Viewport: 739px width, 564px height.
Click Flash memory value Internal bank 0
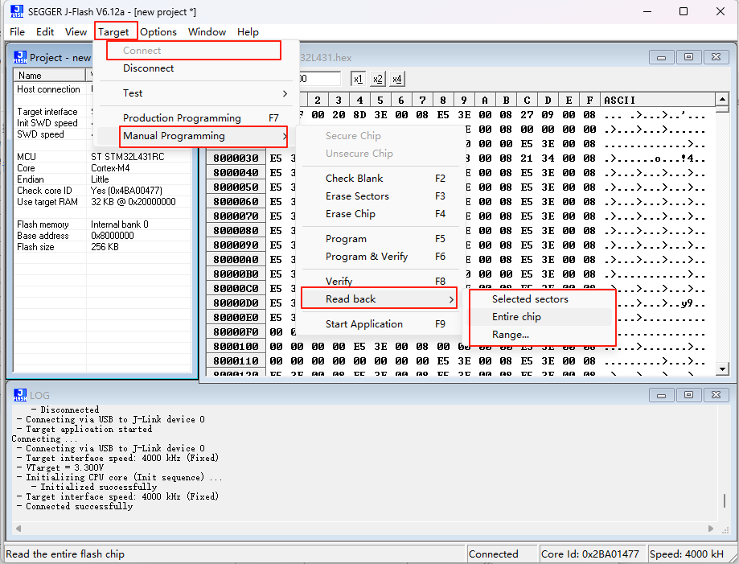click(x=120, y=224)
